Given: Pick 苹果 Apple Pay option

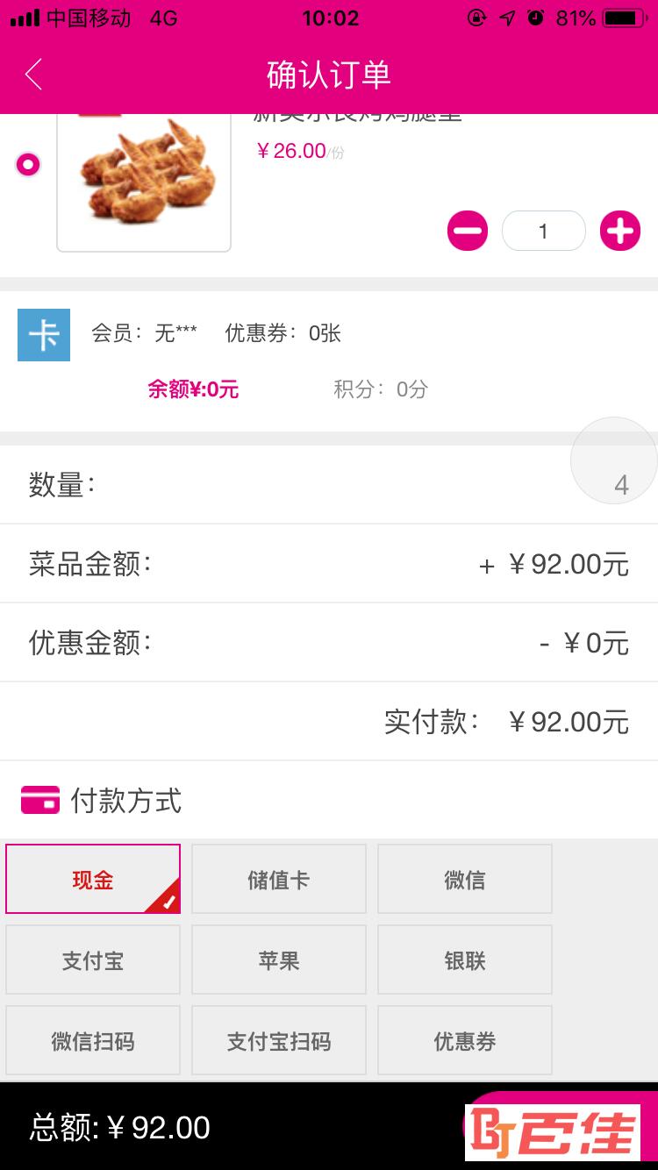Looking at the screenshot, I should pos(279,960).
